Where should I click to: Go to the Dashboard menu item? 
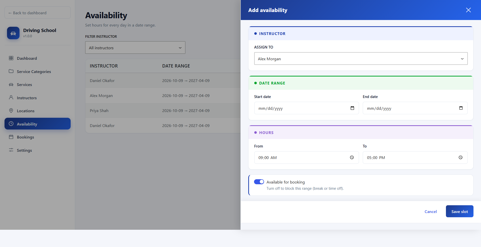coord(38,58)
